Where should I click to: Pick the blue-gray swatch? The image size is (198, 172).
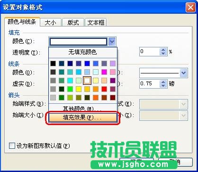[x=104, y=63]
